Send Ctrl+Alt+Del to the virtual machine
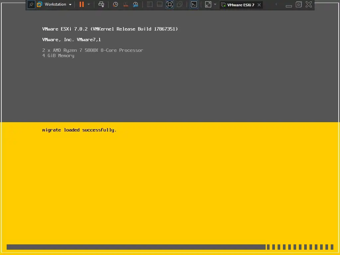The width and height of the screenshot is (340, 255). (101, 4)
